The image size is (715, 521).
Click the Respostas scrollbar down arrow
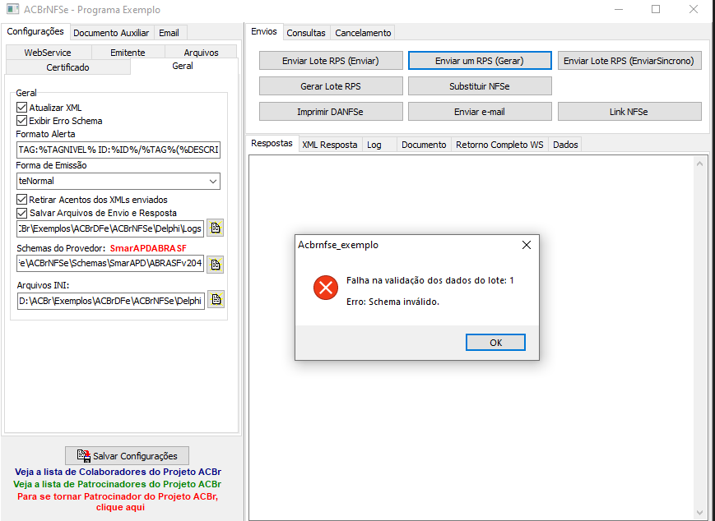click(x=699, y=513)
